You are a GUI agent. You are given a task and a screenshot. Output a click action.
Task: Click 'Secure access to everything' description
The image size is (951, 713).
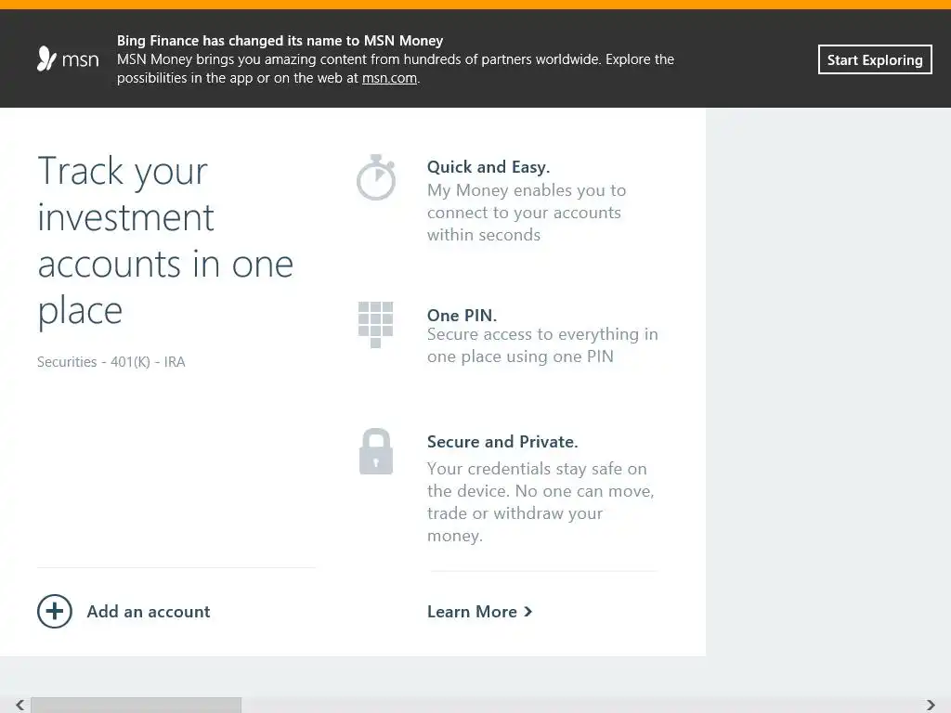[542, 345]
